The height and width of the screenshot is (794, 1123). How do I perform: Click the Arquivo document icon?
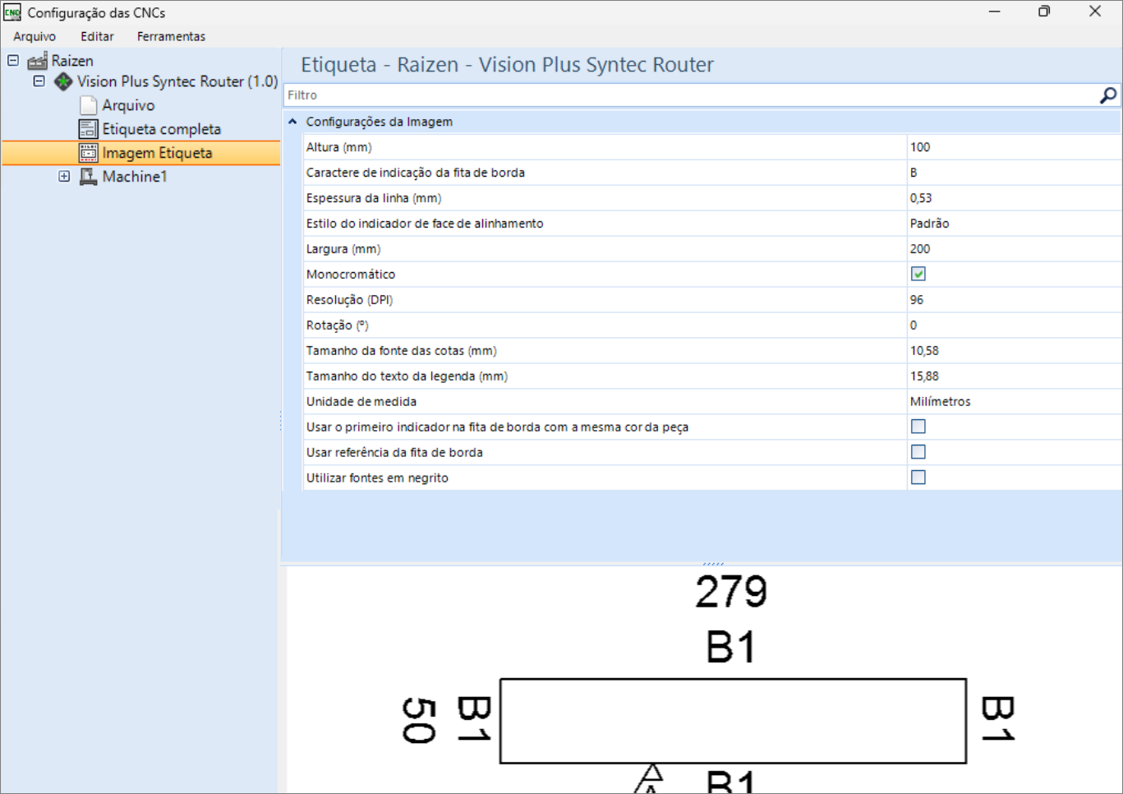[x=89, y=105]
